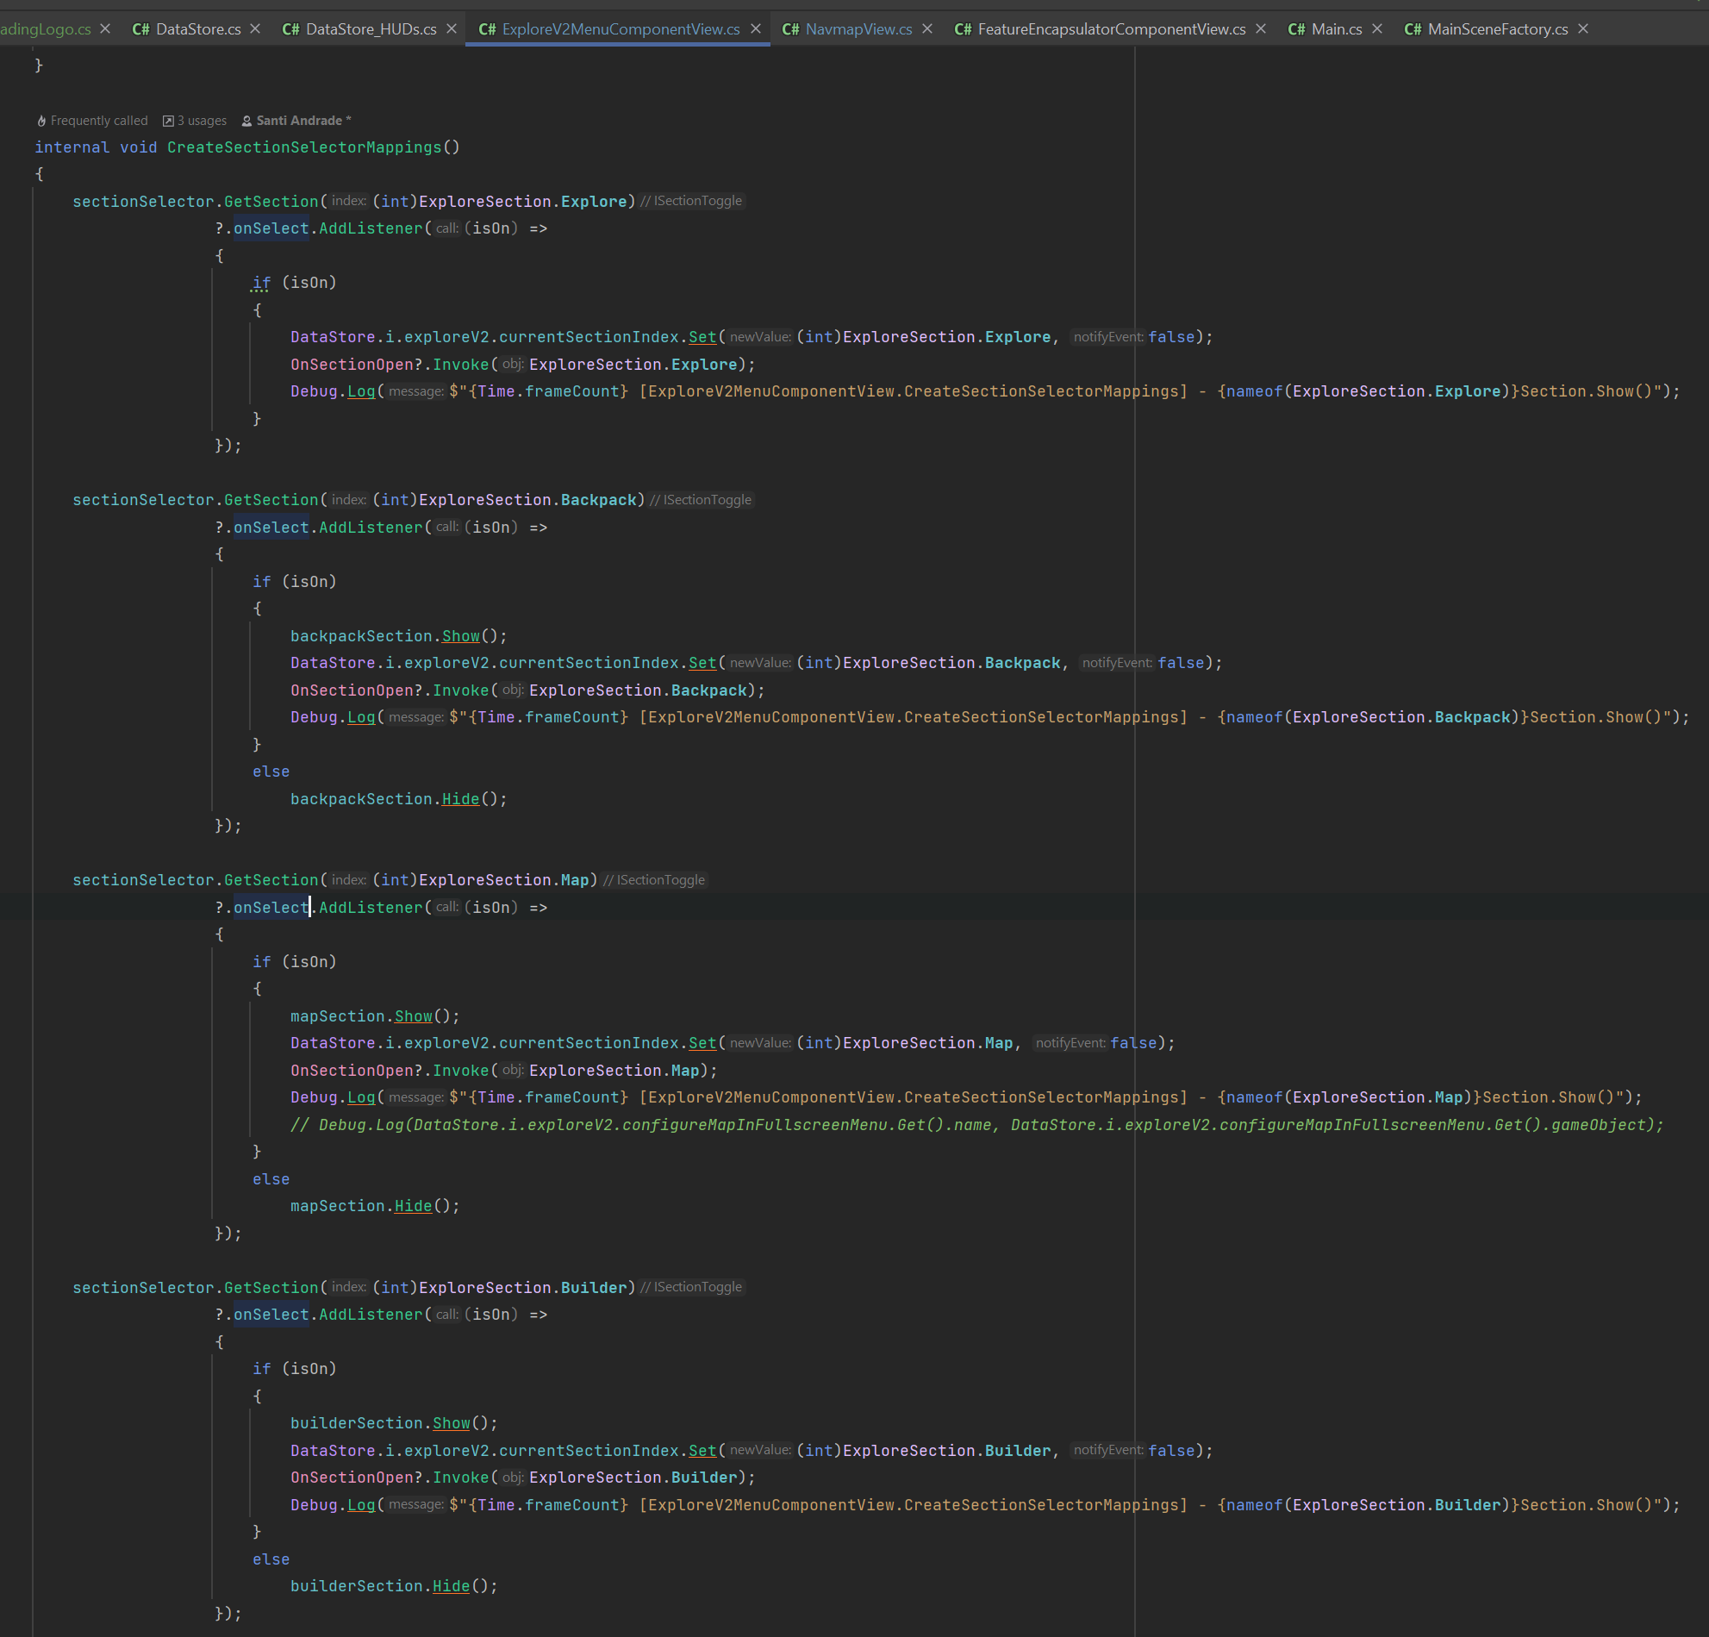
Task: Click the CreateSectionSelectorMappings method name
Action: click(x=303, y=147)
